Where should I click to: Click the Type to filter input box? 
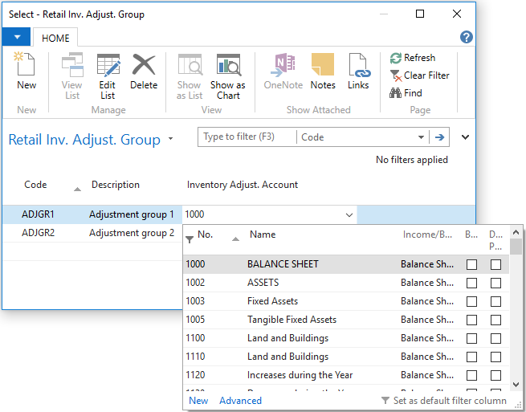click(x=247, y=137)
